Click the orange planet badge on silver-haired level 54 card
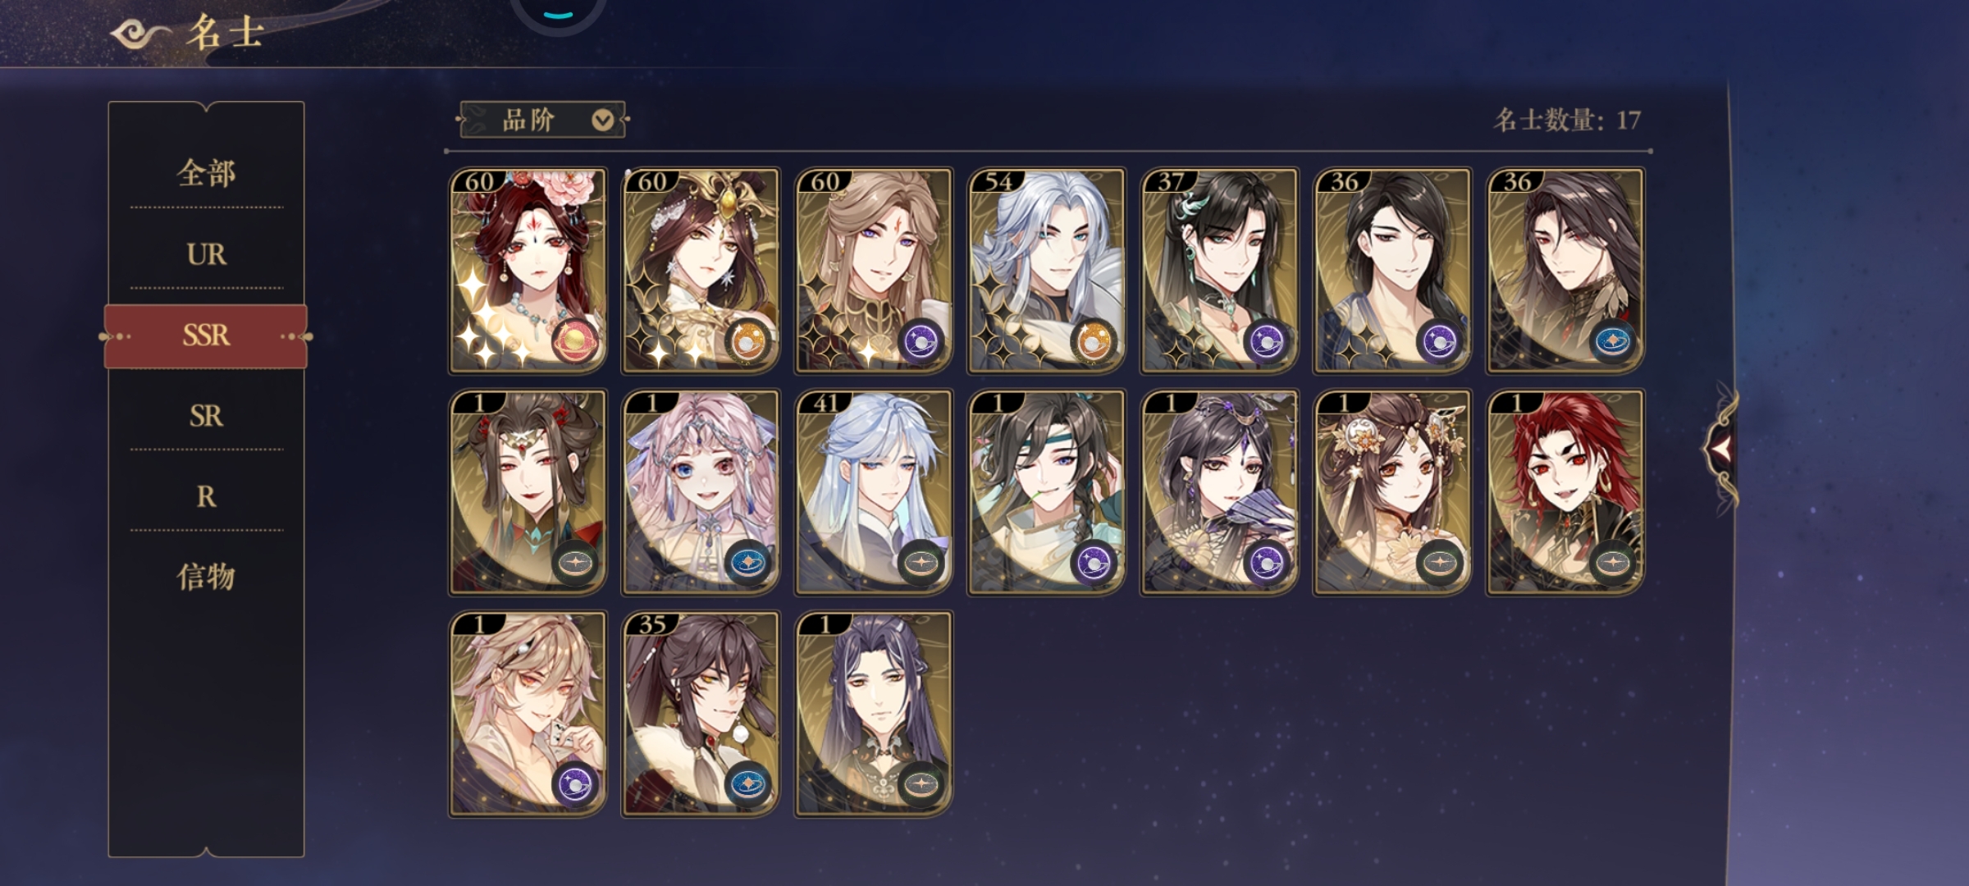 (x=1093, y=341)
